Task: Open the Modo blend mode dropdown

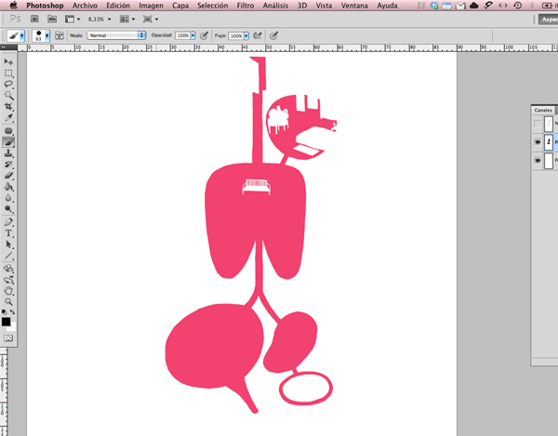Action: pos(115,35)
